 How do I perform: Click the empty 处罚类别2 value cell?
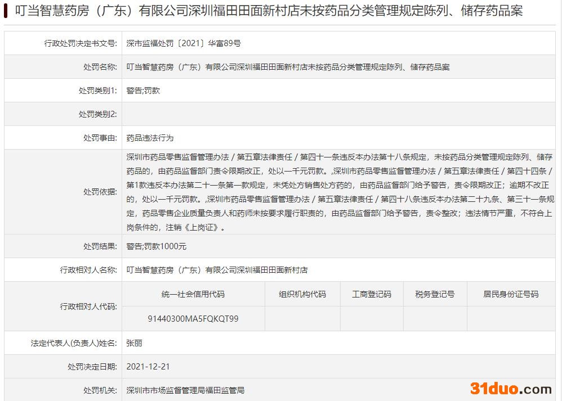[338, 114]
